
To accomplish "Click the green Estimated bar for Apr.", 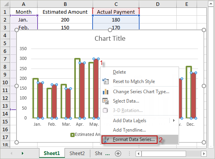I will click(77, 88).
